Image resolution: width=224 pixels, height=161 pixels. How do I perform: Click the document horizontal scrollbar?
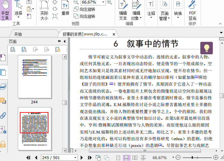(x=145, y=150)
